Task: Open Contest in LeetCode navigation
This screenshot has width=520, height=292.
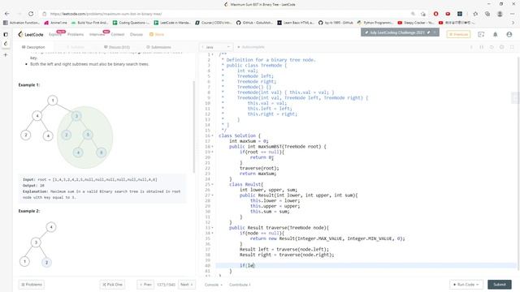Action: [x=117, y=34]
